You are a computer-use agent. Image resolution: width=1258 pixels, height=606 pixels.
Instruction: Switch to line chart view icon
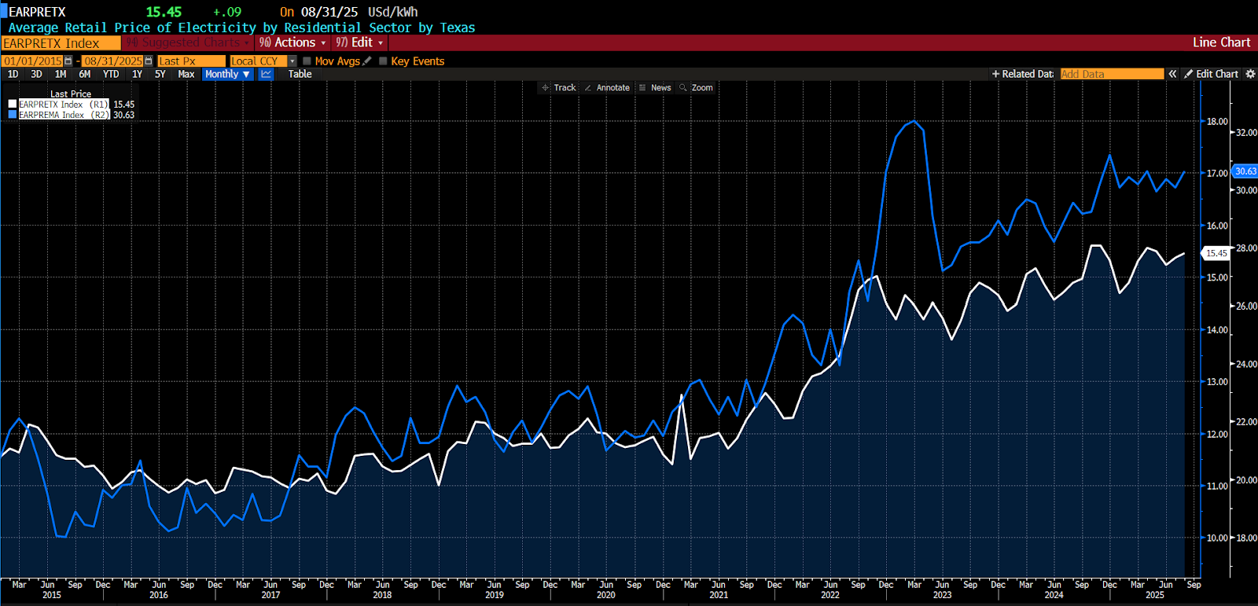click(x=267, y=74)
